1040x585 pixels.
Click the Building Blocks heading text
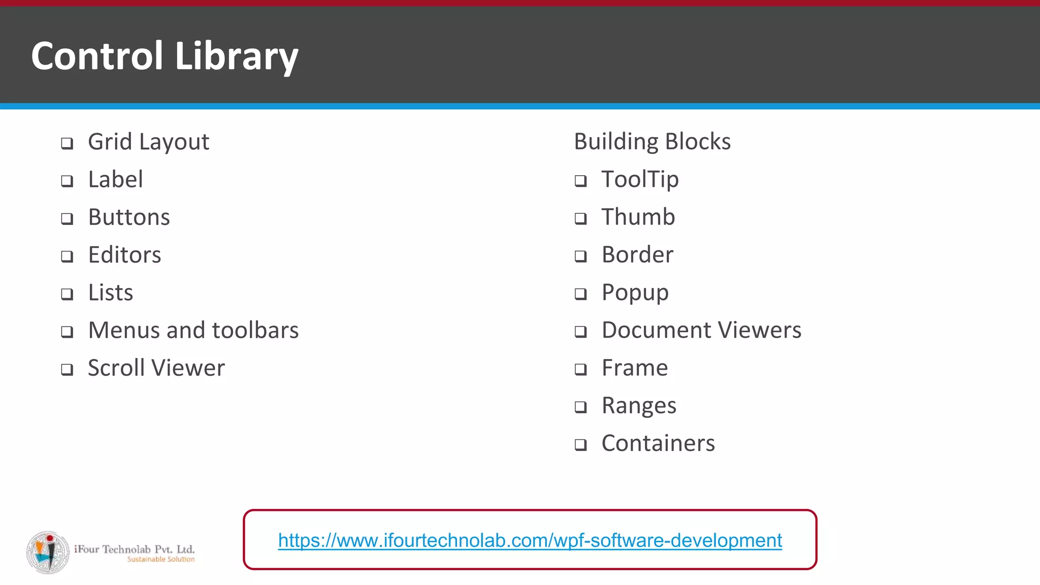click(652, 141)
